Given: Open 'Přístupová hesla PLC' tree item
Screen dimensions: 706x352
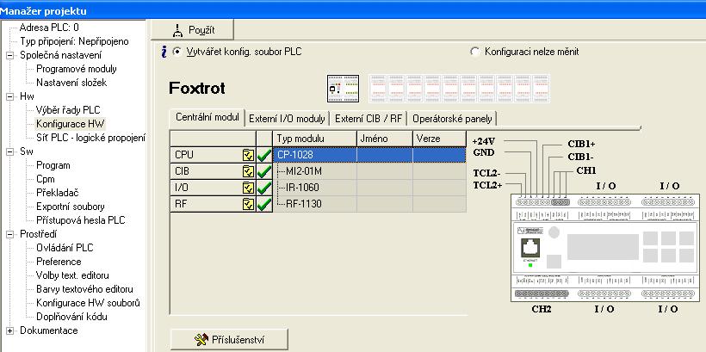Looking at the screenshot, I should click(x=81, y=220).
